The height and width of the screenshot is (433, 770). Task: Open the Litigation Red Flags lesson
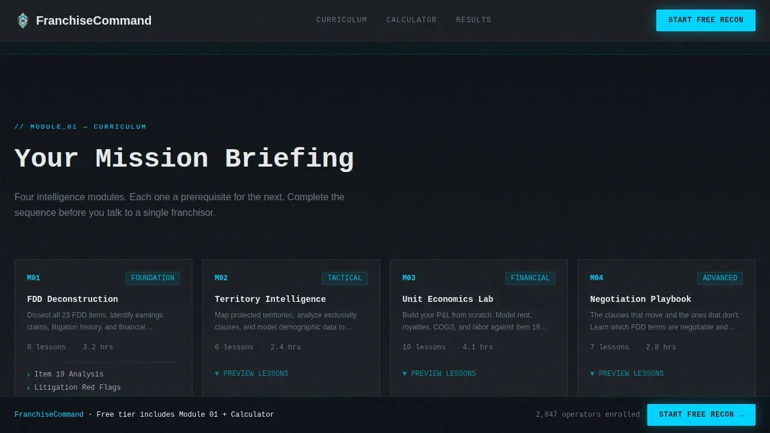click(78, 387)
